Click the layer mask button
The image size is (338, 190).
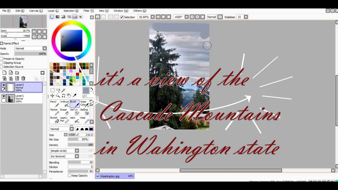point(43,73)
